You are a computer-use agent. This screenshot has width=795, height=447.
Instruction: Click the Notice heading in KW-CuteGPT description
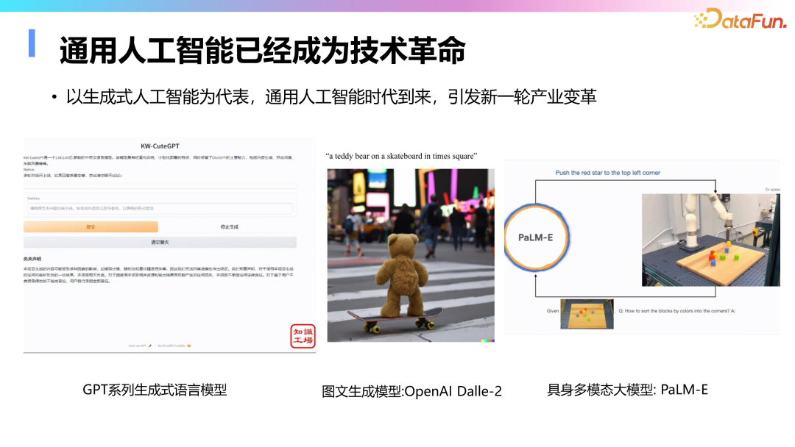[28, 170]
